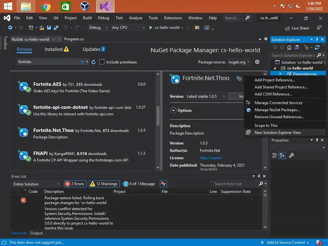
Task: Open the nuget.org package source dropdown
Action: click(x=239, y=62)
